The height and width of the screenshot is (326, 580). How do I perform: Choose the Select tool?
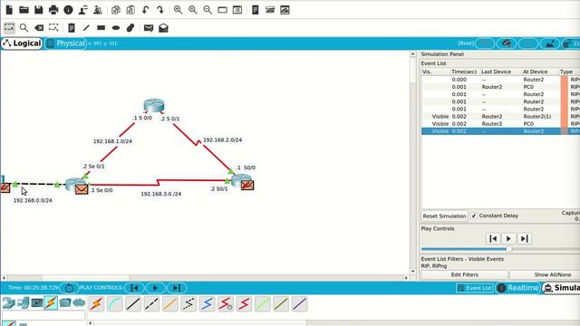click(x=9, y=28)
